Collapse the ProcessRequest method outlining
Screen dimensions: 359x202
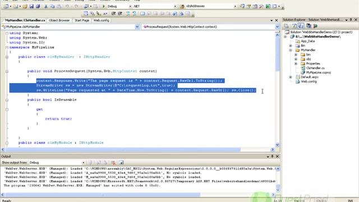coord(7,71)
